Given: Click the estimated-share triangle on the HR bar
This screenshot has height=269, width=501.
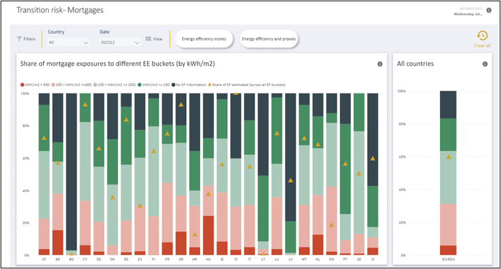Looking at the screenshot, I should coord(195,235).
